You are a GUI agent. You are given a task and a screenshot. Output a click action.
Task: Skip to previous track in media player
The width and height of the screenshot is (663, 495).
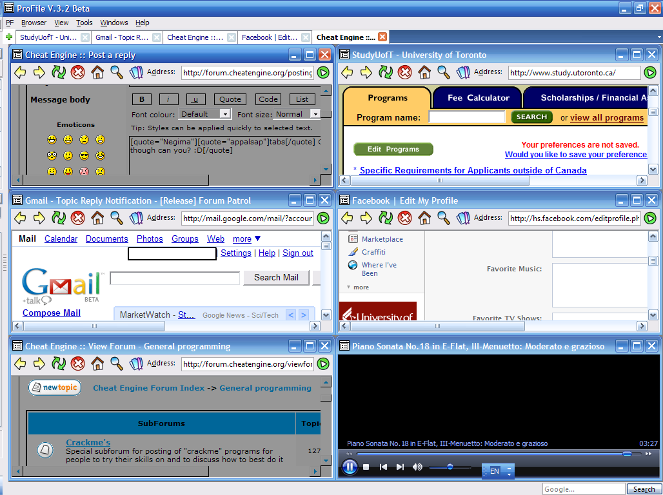tap(383, 467)
